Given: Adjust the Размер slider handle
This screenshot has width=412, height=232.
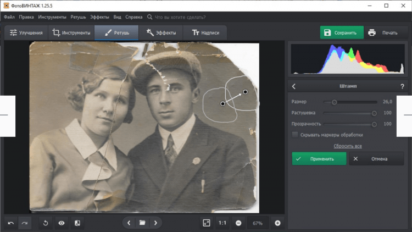Looking at the screenshot, I should (x=334, y=102).
